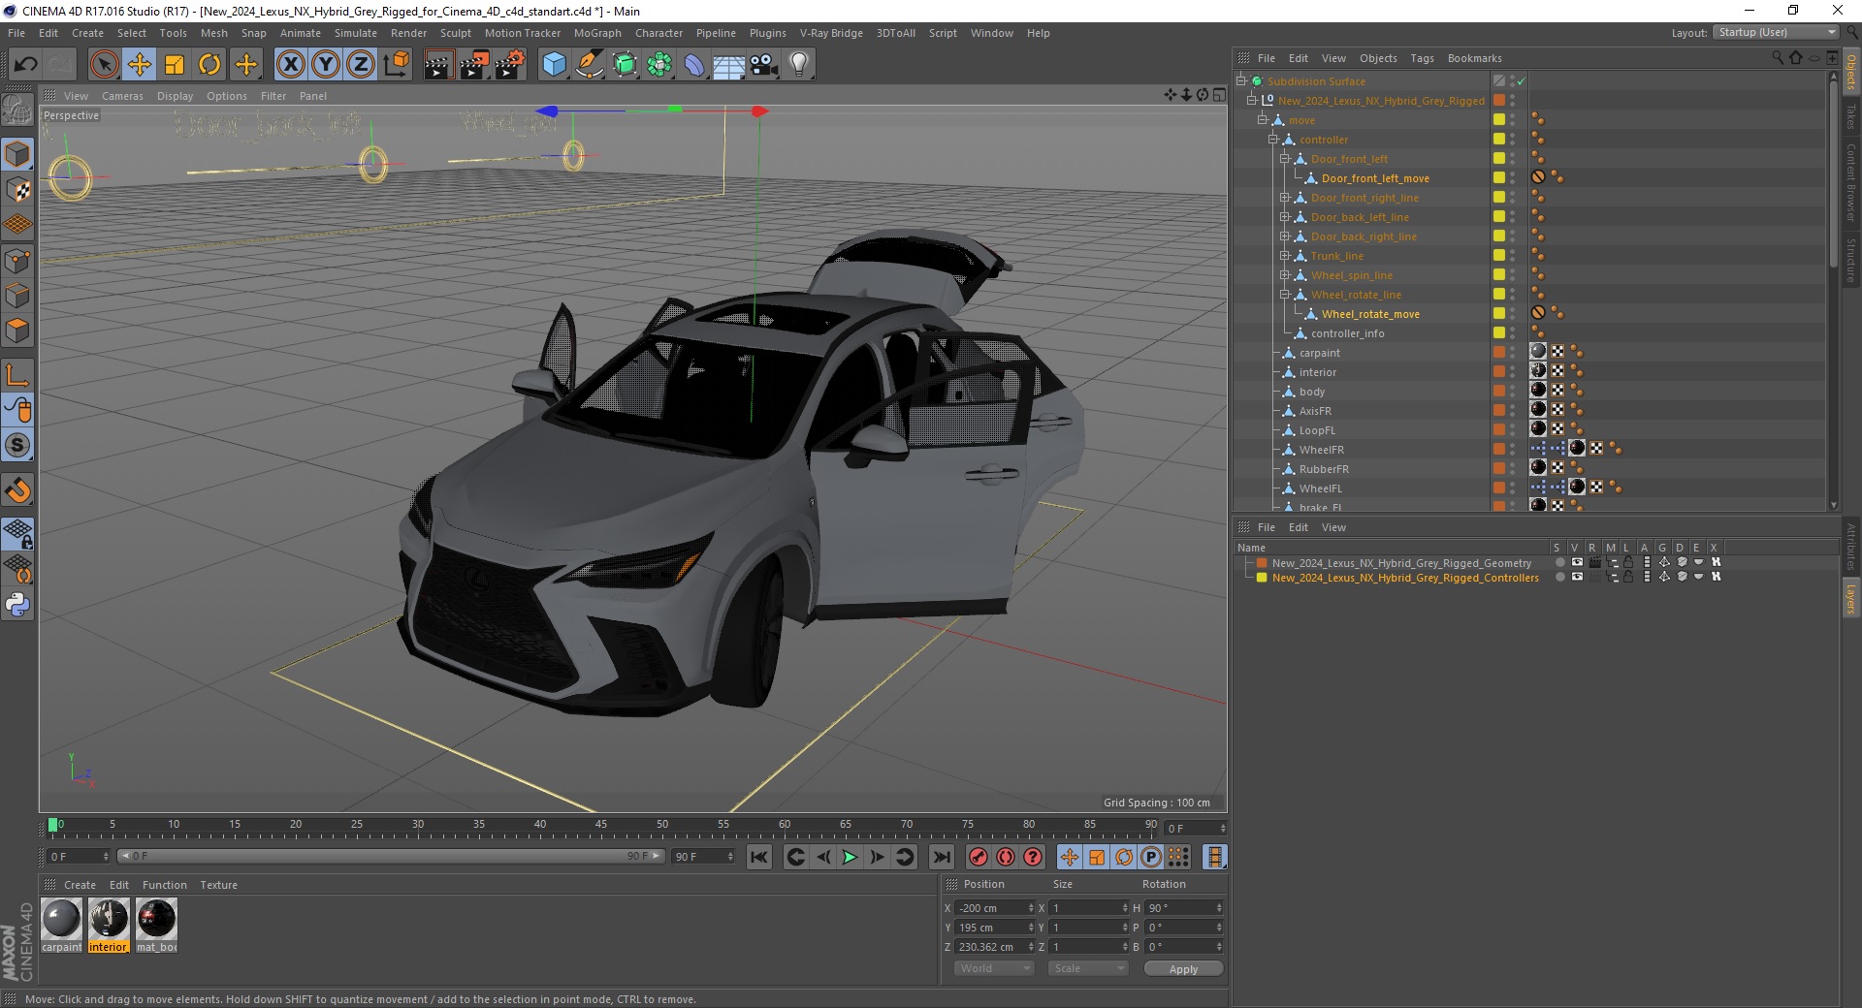Select Door_front_left_move in object tree
The image size is (1862, 1008).
tap(1375, 178)
